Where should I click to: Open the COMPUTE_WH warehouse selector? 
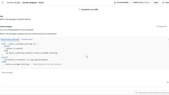coord(141,2)
